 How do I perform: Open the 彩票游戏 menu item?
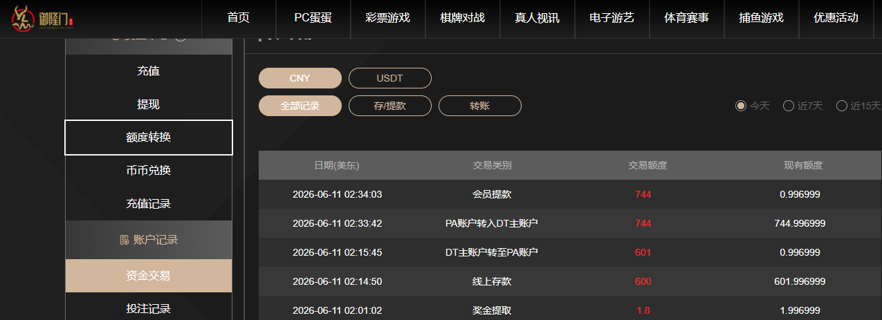coord(388,18)
